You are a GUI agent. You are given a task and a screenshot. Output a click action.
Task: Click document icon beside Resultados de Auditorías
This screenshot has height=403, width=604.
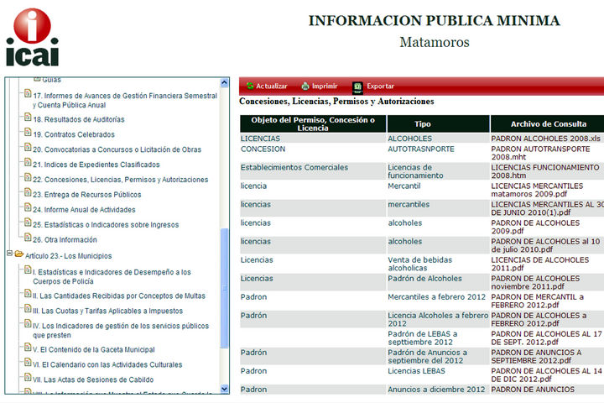point(26,119)
